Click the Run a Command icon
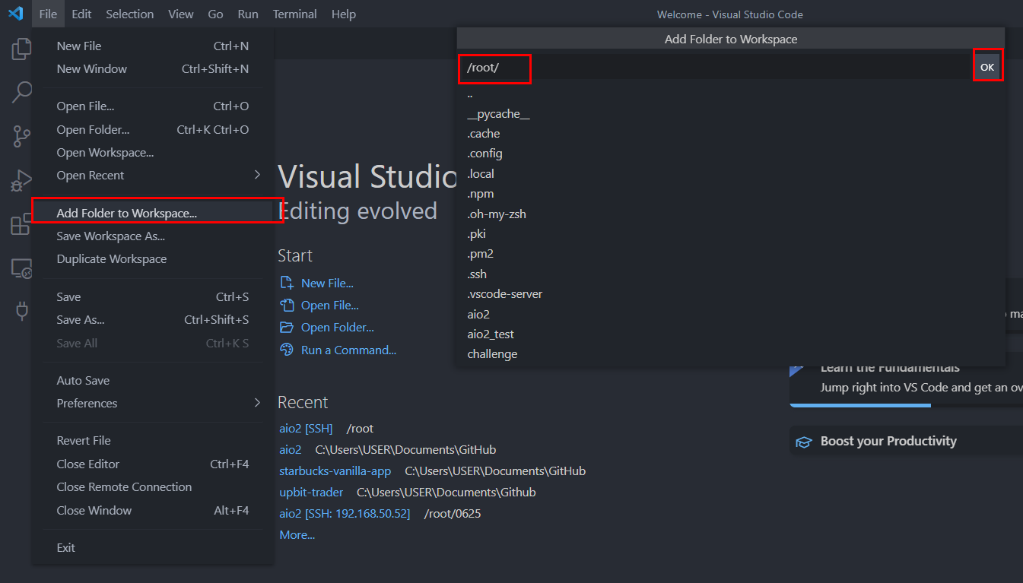1023x583 pixels. coord(287,350)
